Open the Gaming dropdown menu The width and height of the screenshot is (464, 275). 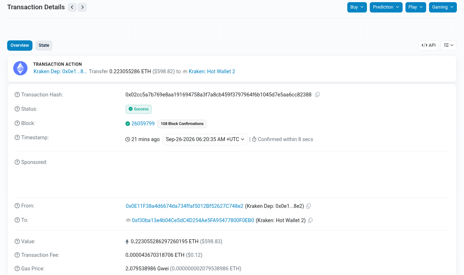[443, 7]
